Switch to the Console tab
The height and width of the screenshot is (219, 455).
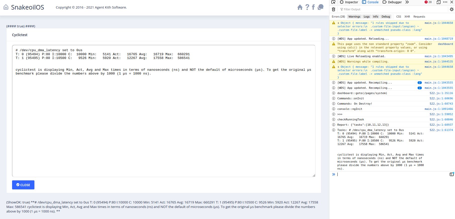coord(370,2)
